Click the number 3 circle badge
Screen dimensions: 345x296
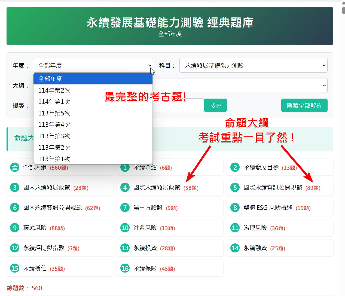point(15,187)
